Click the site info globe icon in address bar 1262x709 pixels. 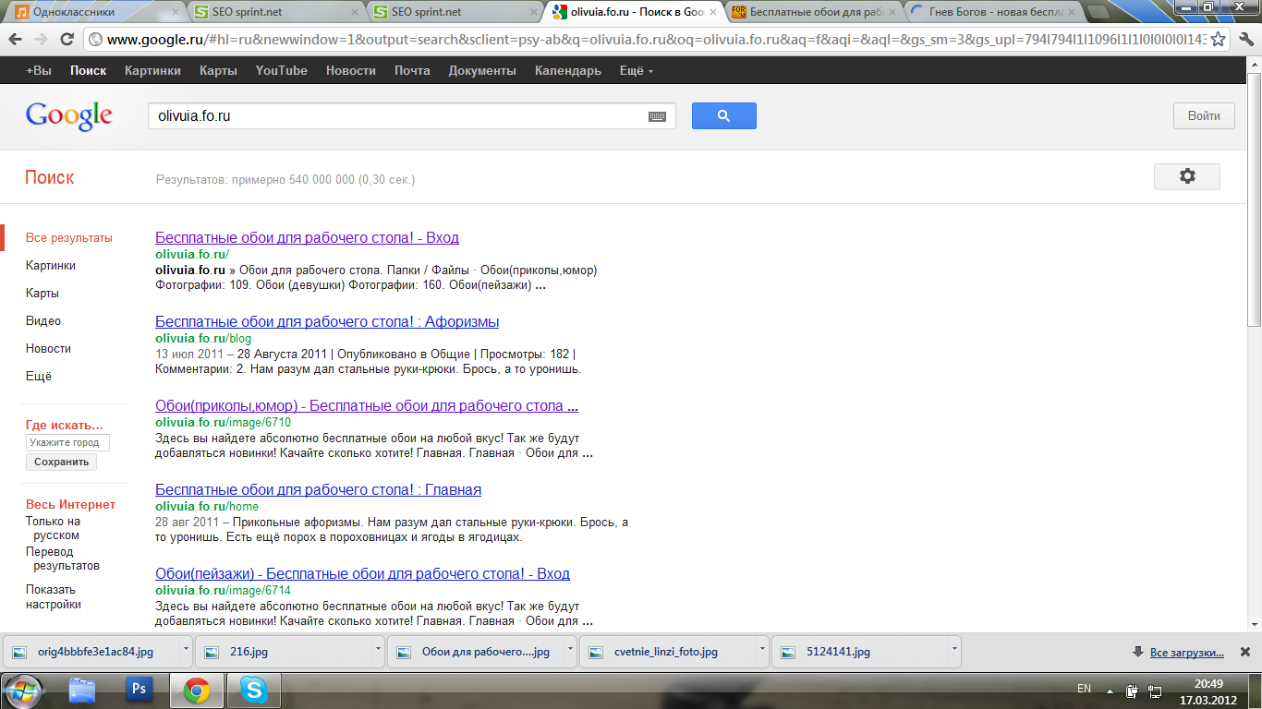point(95,40)
